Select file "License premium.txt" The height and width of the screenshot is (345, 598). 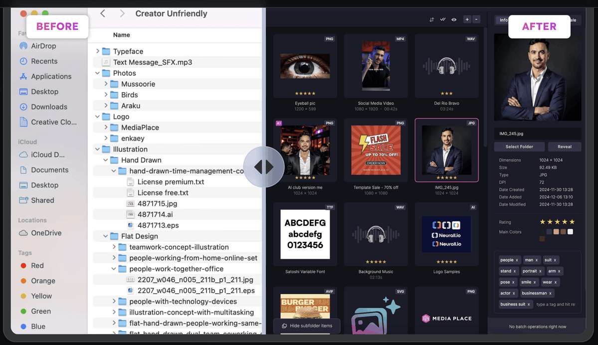click(x=171, y=182)
